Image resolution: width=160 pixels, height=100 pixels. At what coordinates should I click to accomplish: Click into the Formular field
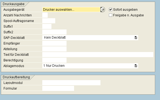pyautogui.click(x=58, y=88)
